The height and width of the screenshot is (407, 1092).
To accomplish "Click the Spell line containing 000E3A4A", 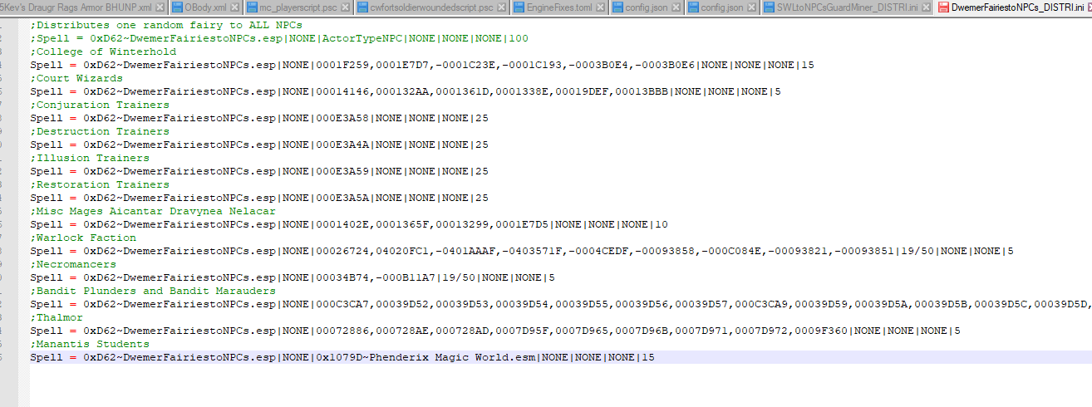I will [259, 145].
